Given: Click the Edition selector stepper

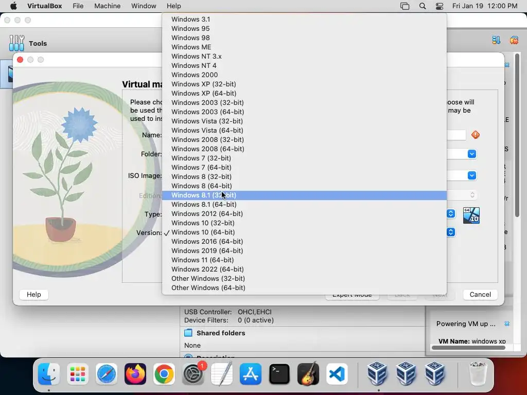Looking at the screenshot, I should coord(472,195).
